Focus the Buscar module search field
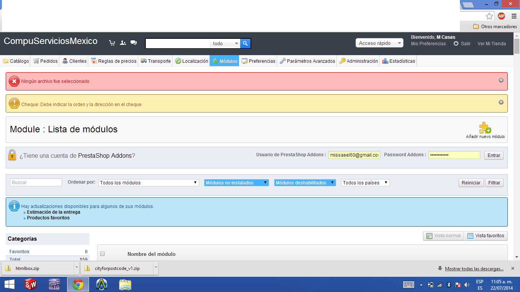 [36, 182]
